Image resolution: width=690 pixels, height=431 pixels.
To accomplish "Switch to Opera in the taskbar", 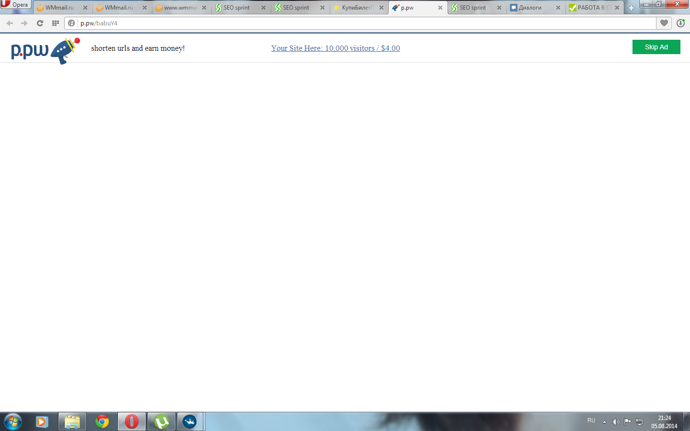I will tap(132, 422).
